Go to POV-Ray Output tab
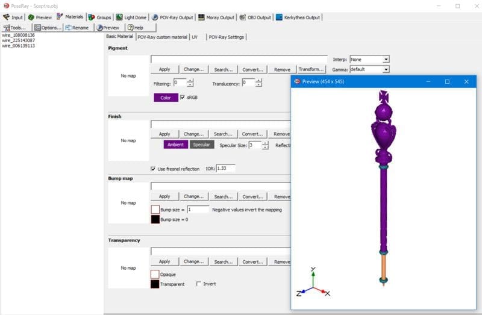Viewport: 482px width, 315px height. 172,17
